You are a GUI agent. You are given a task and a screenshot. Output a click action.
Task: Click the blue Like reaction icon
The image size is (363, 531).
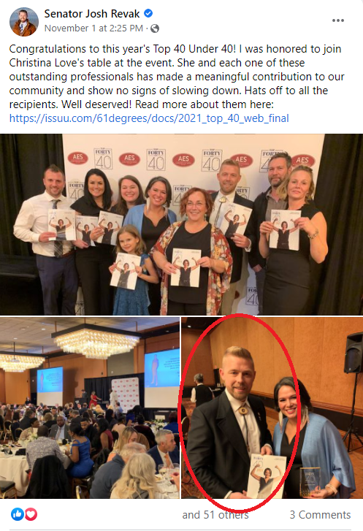tap(18, 514)
